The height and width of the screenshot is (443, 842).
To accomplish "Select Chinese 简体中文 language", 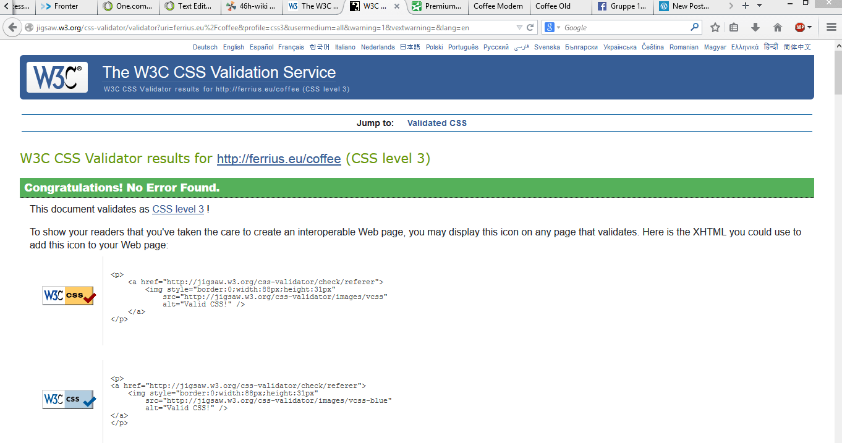I will tap(797, 47).
